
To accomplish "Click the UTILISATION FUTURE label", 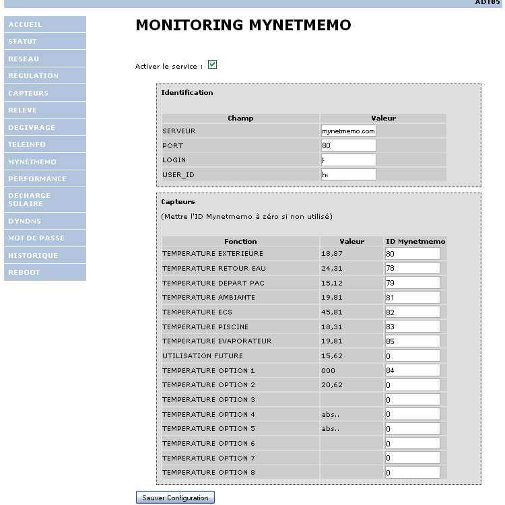I will click(x=203, y=356).
